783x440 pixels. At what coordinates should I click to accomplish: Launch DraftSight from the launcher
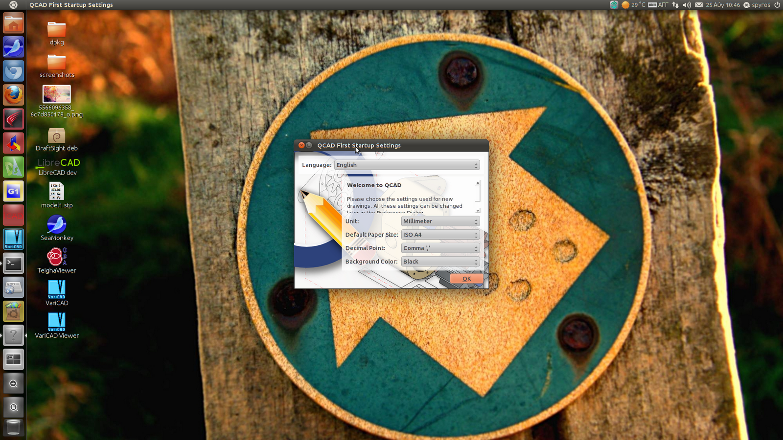13,167
